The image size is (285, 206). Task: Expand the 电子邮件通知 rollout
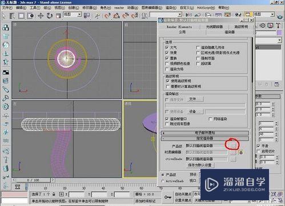[204, 133]
